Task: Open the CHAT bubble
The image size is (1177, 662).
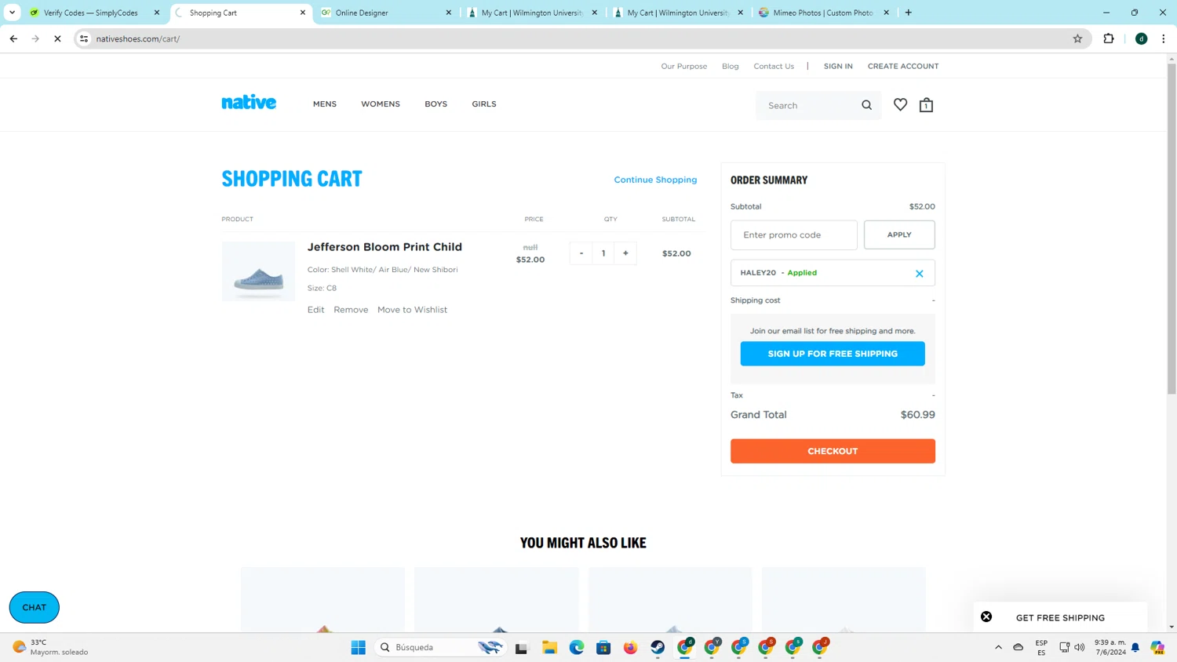Action: (35, 607)
